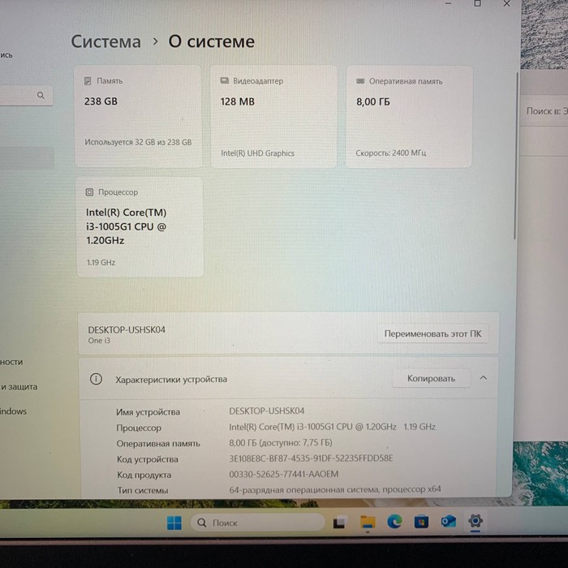Click the Оперативная память card icon
This screenshot has width=568, height=568.
[360, 81]
